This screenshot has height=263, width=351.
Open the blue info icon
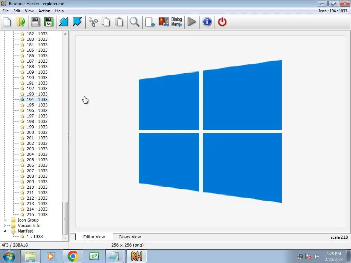[207, 22]
